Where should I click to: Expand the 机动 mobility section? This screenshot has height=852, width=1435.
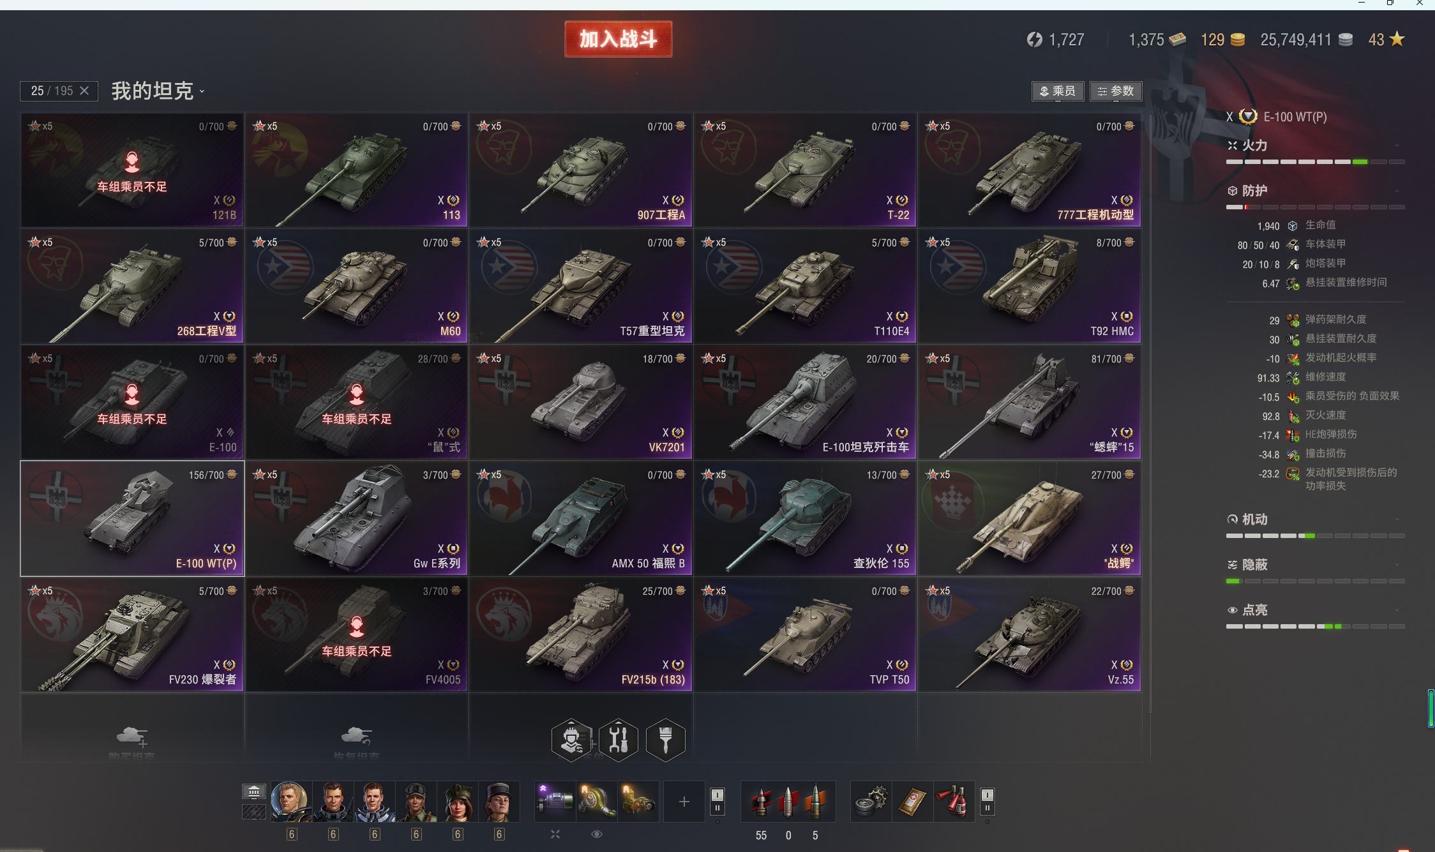[1315, 519]
